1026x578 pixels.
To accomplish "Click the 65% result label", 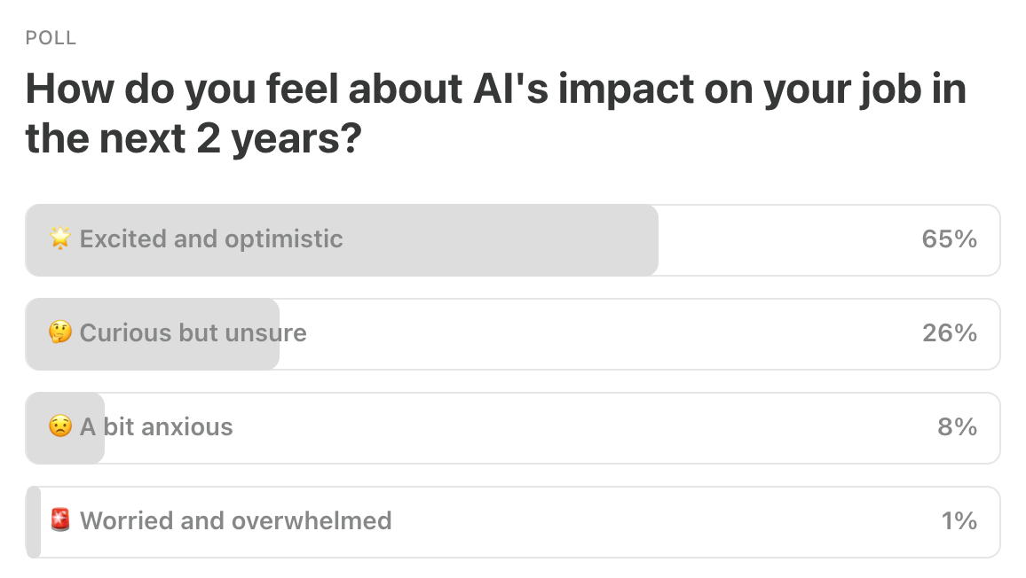I will [x=949, y=239].
